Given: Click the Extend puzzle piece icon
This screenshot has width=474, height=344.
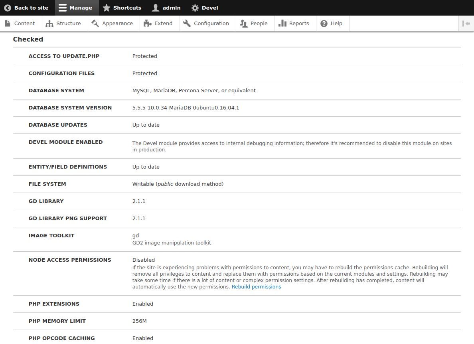Looking at the screenshot, I should coord(147,23).
